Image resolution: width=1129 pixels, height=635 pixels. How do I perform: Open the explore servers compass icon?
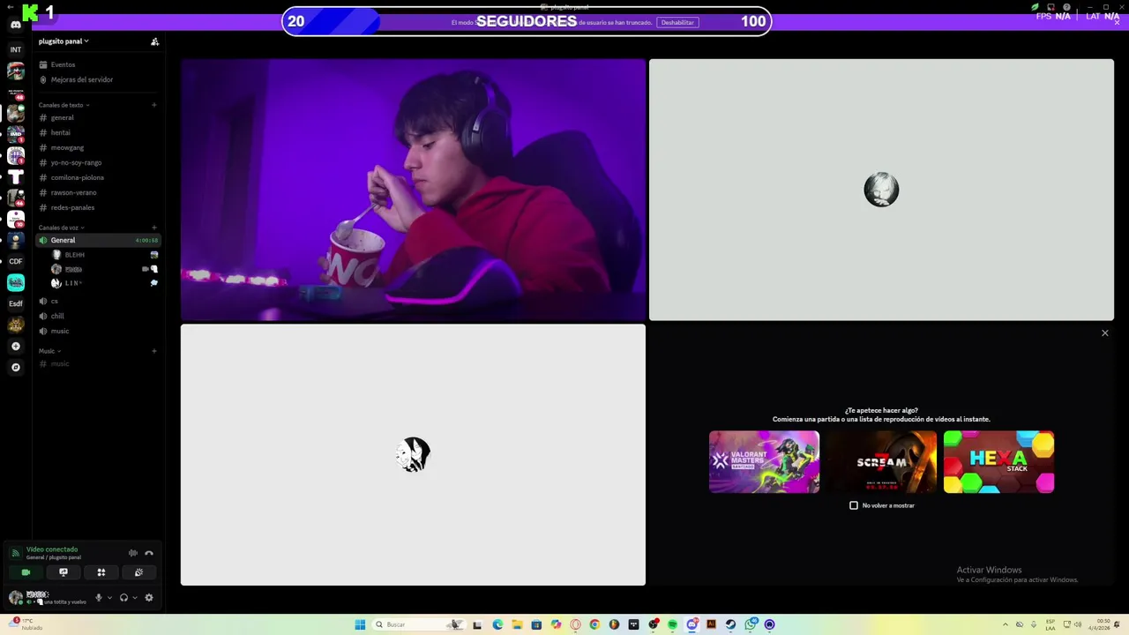pos(15,367)
